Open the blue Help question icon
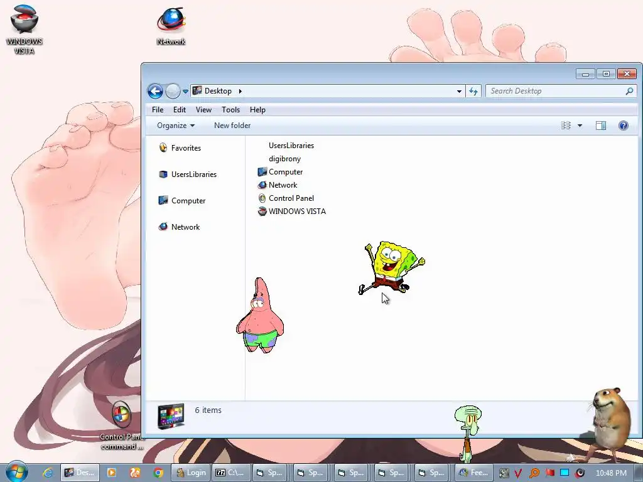Image resolution: width=643 pixels, height=482 pixels. tap(624, 126)
